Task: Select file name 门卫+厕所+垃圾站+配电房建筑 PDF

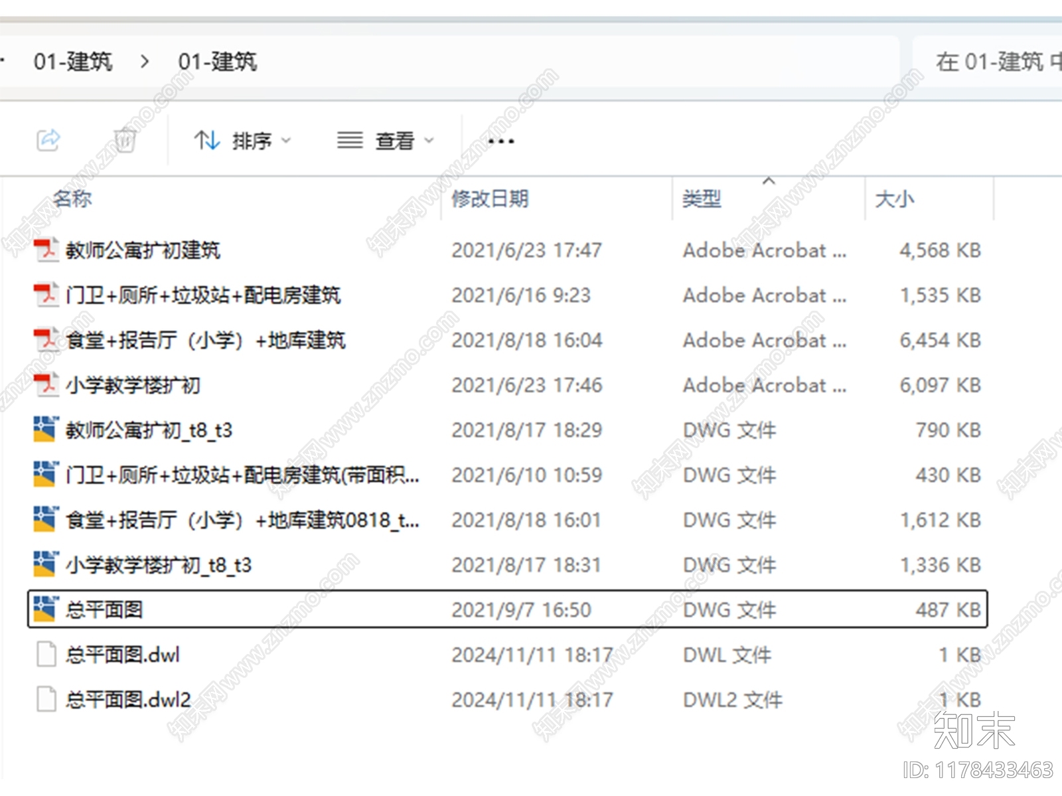Action: click(203, 295)
